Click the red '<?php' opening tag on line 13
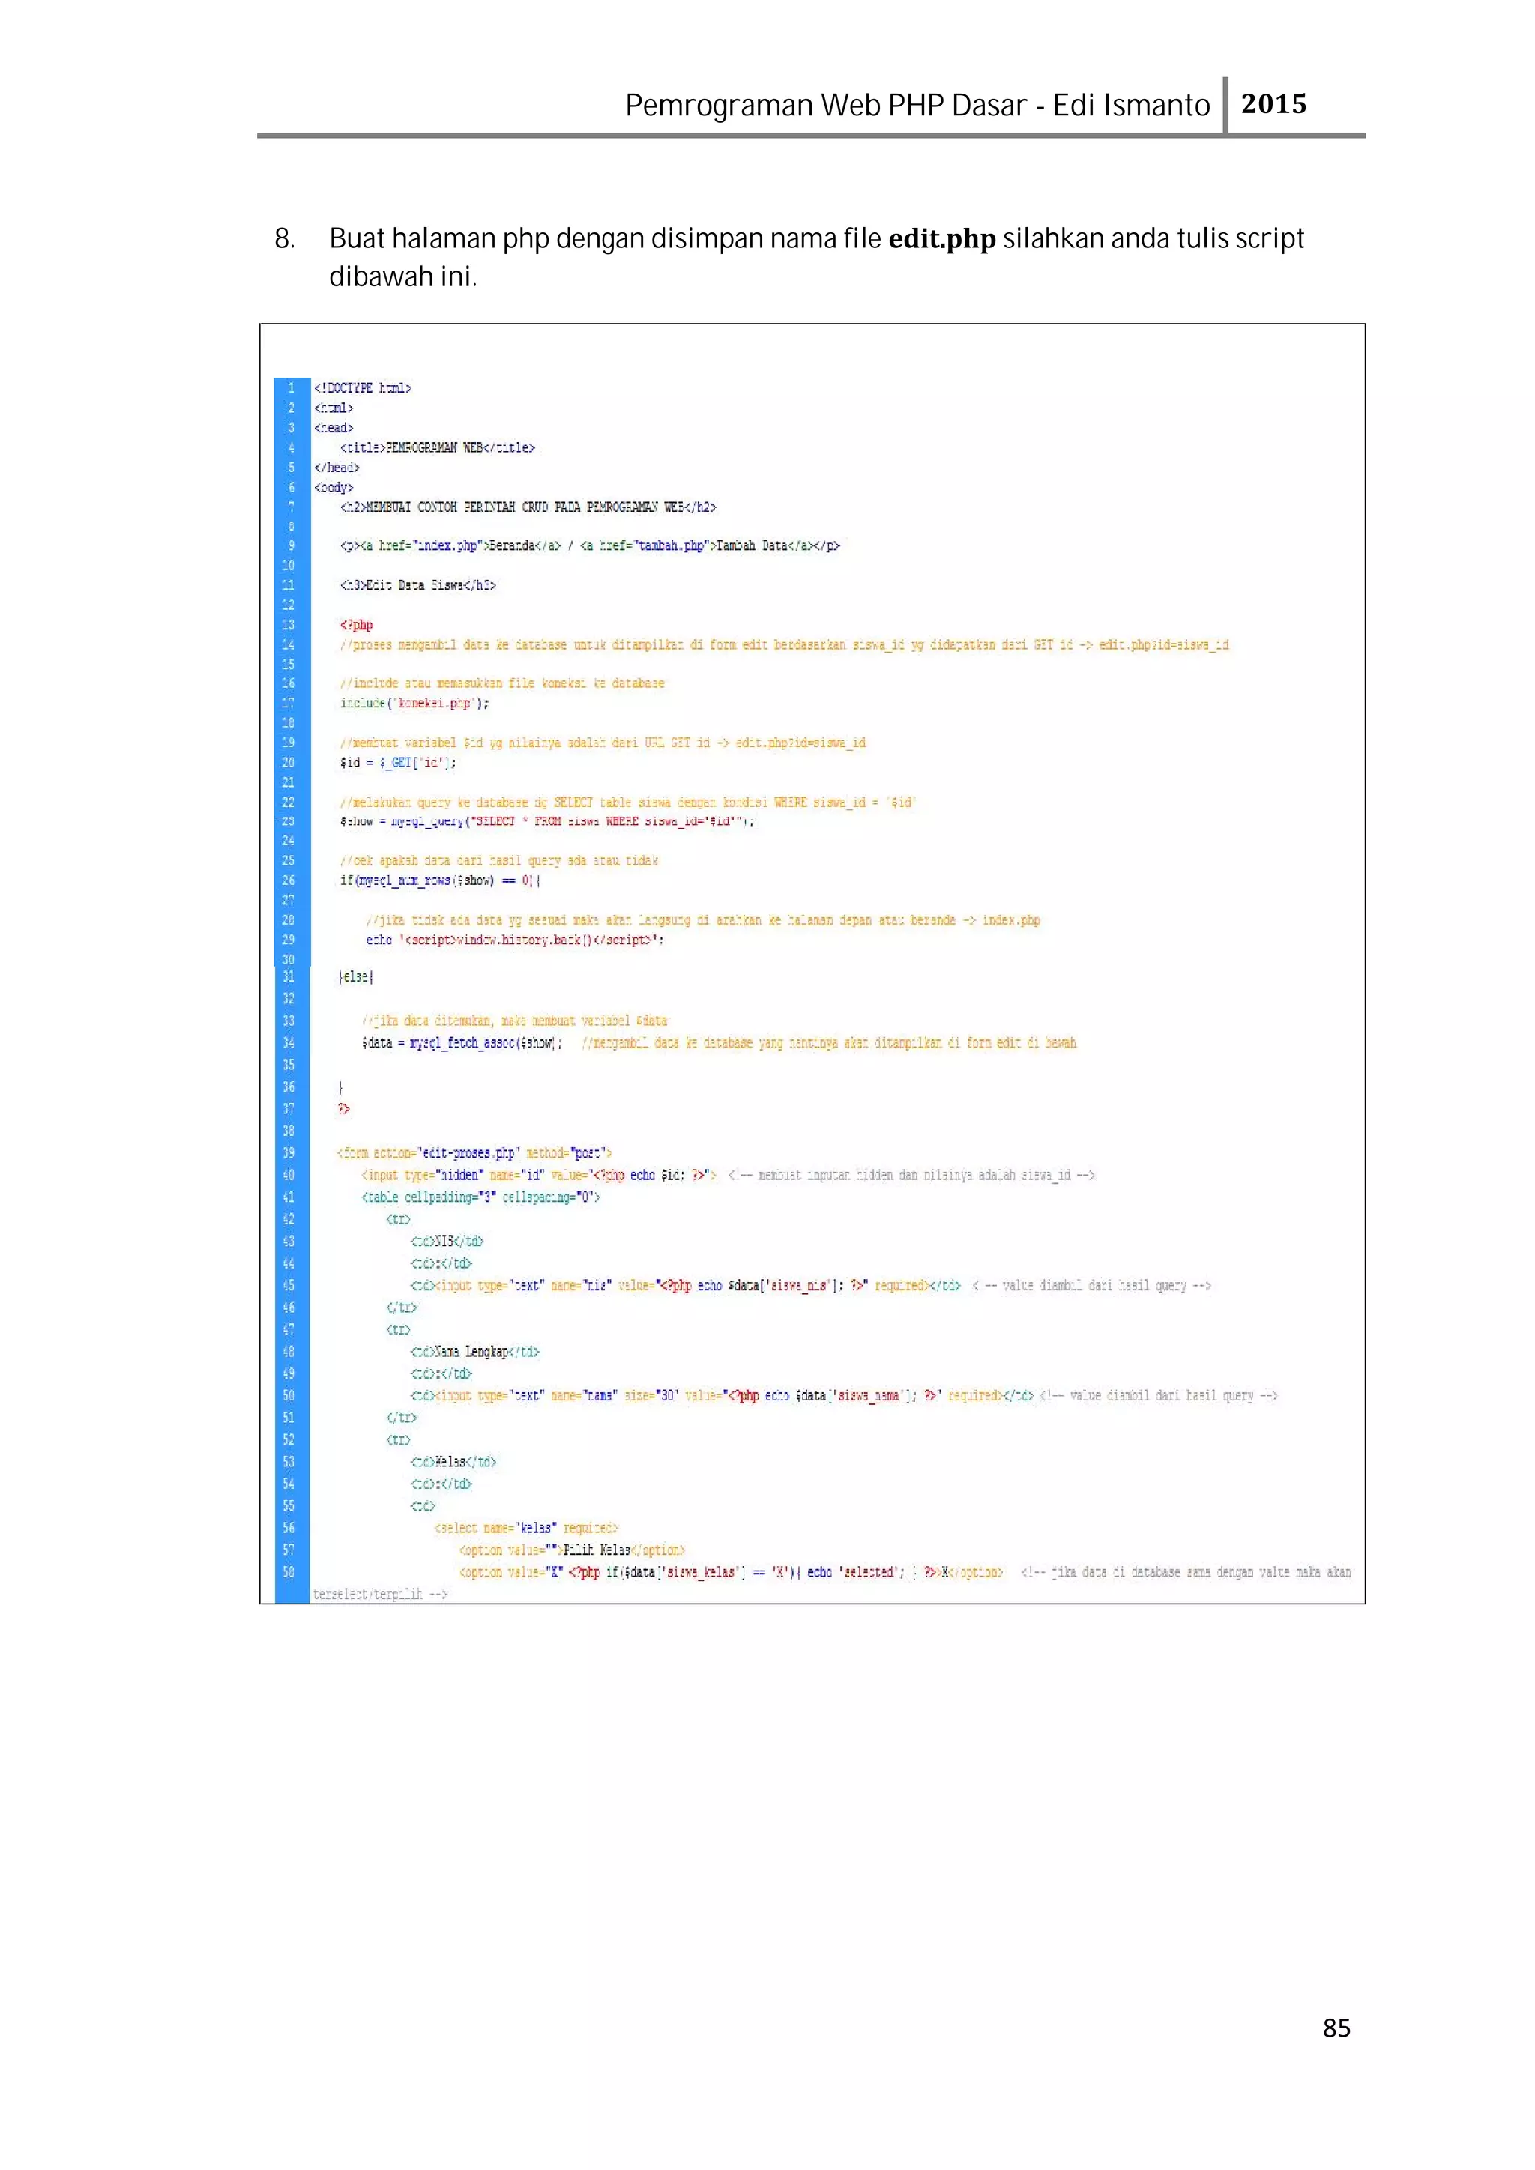1535x2170 pixels. [356, 626]
